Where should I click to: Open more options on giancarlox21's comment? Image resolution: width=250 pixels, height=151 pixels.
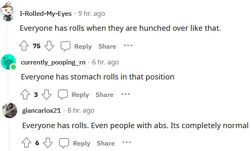click(126, 142)
